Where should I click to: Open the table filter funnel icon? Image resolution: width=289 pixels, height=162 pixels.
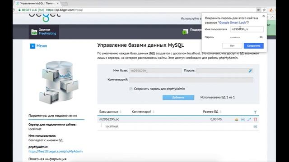(255, 112)
